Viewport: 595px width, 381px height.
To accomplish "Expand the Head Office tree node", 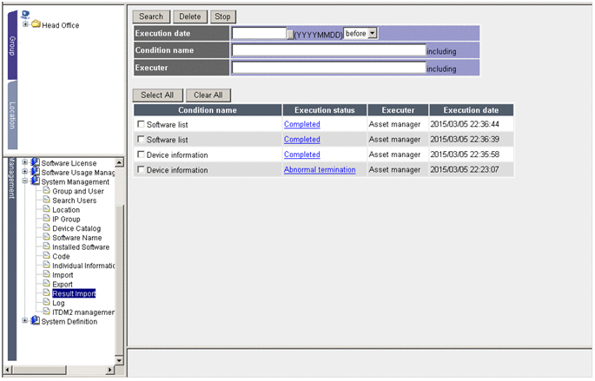I will 26,24.
